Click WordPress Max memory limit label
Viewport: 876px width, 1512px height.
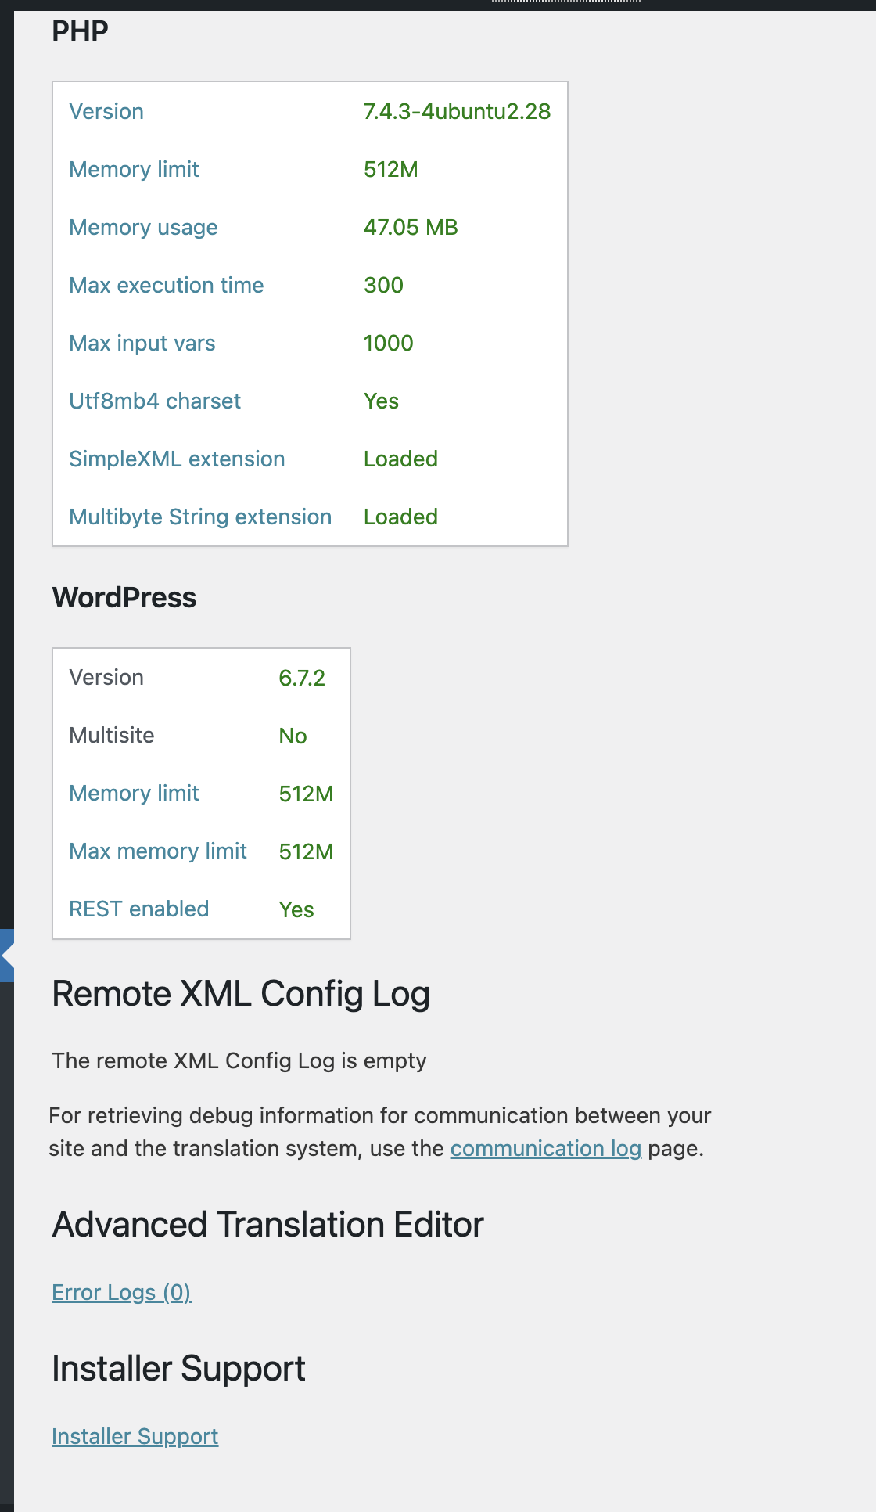(x=158, y=851)
